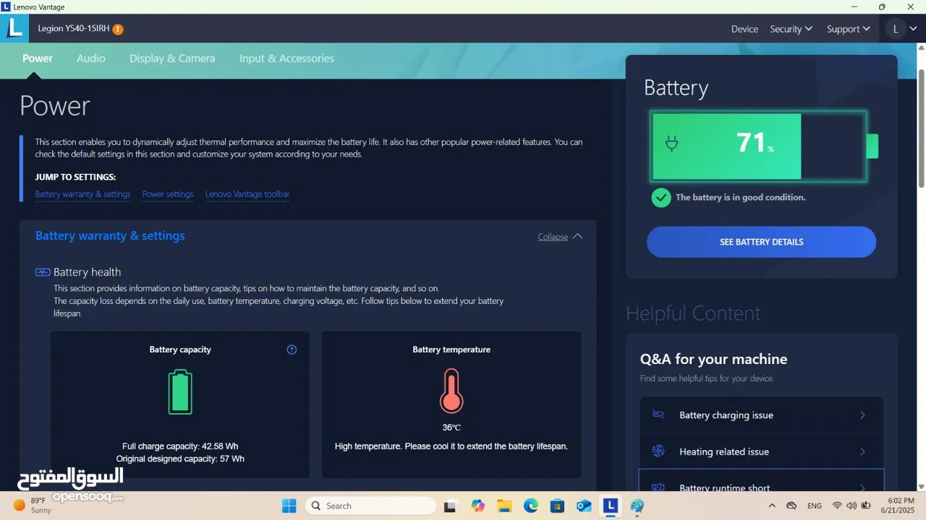Screen dimensions: 926x520
Task: Click the ENG language indicator
Action: click(x=815, y=506)
